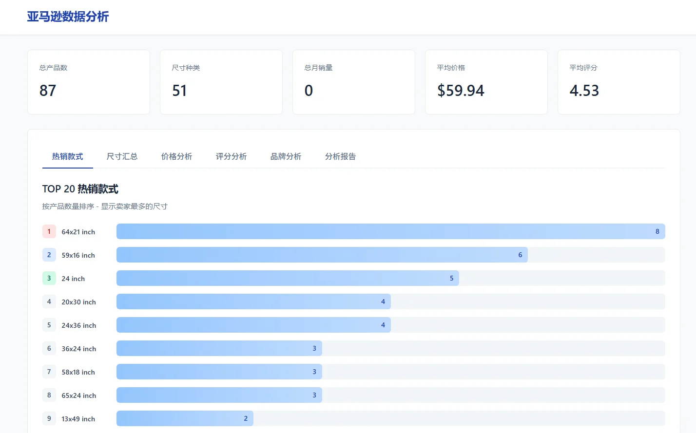Click the average price value $59.94
The image size is (696, 433).
pyautogui.click(x=461, y=91)
